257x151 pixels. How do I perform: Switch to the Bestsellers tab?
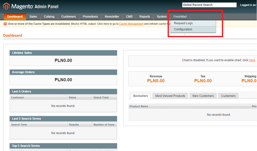coord(141,96)
